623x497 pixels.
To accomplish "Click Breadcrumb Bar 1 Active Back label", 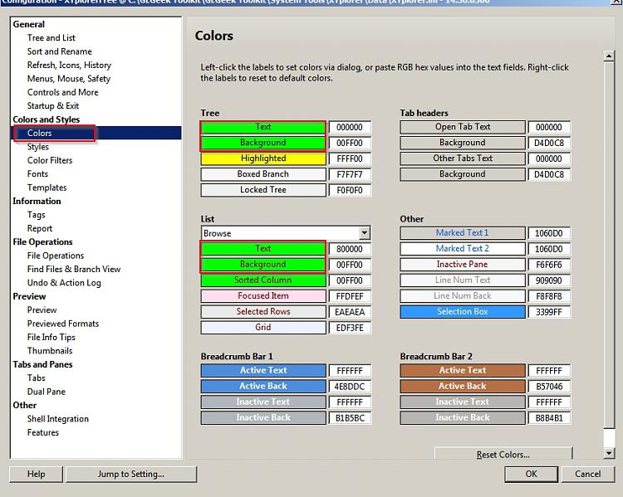I will click(263, 387).
